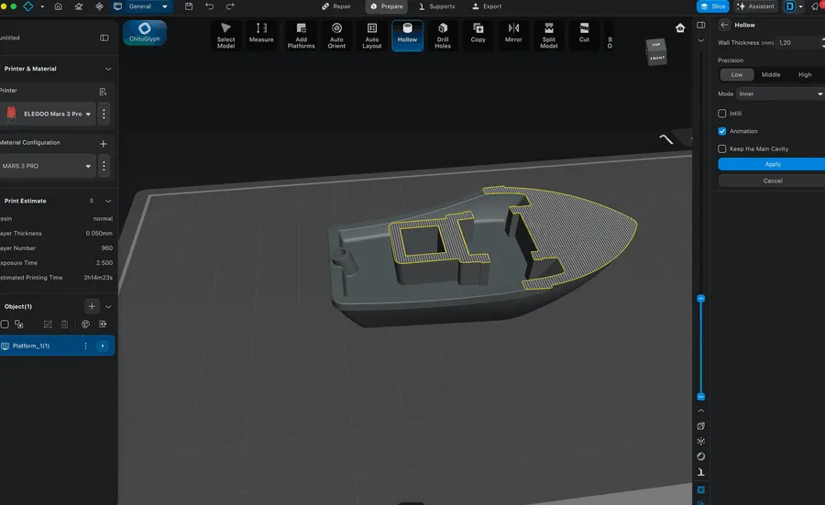This screenshot has height=505, width=825.
Task: Switch to the Prepare tab
Action: point(387,6)
